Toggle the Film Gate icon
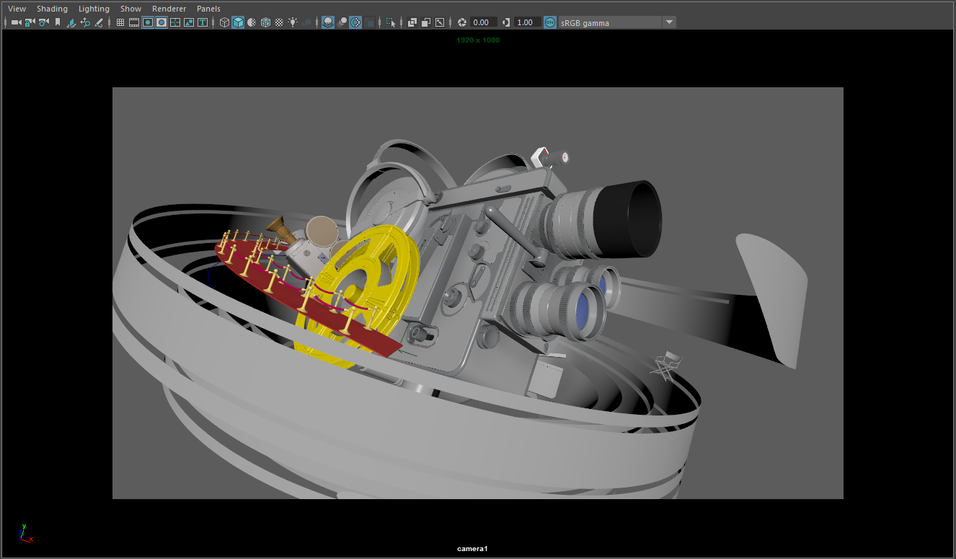This screenshot has width=956, height=559. click(134, 22)
